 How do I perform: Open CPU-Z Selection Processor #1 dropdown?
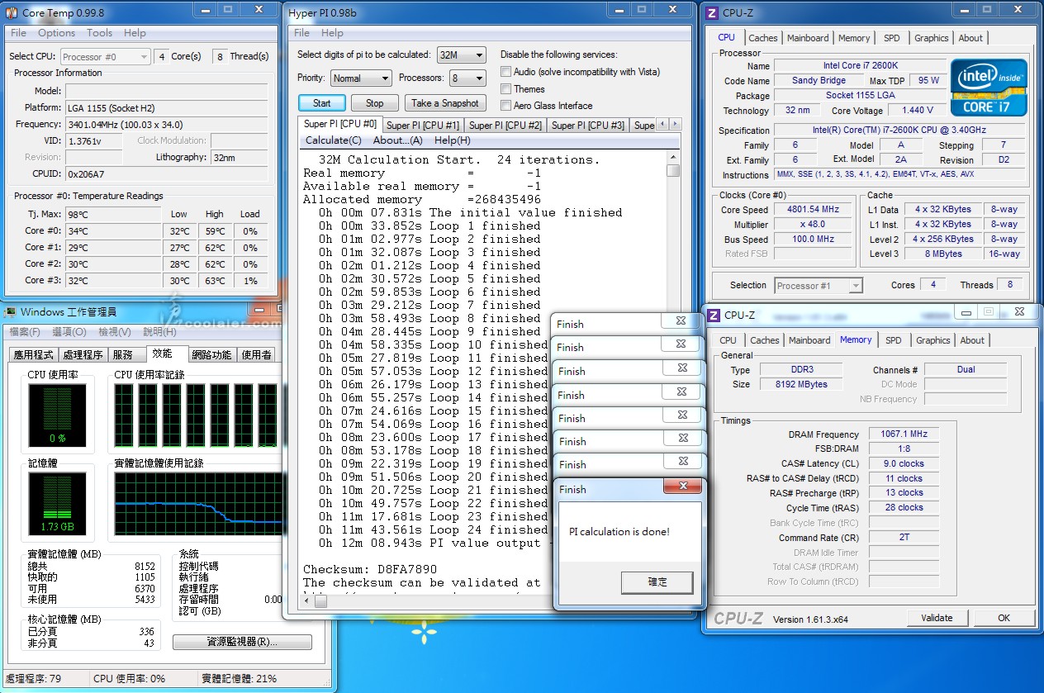pos(819,285)
